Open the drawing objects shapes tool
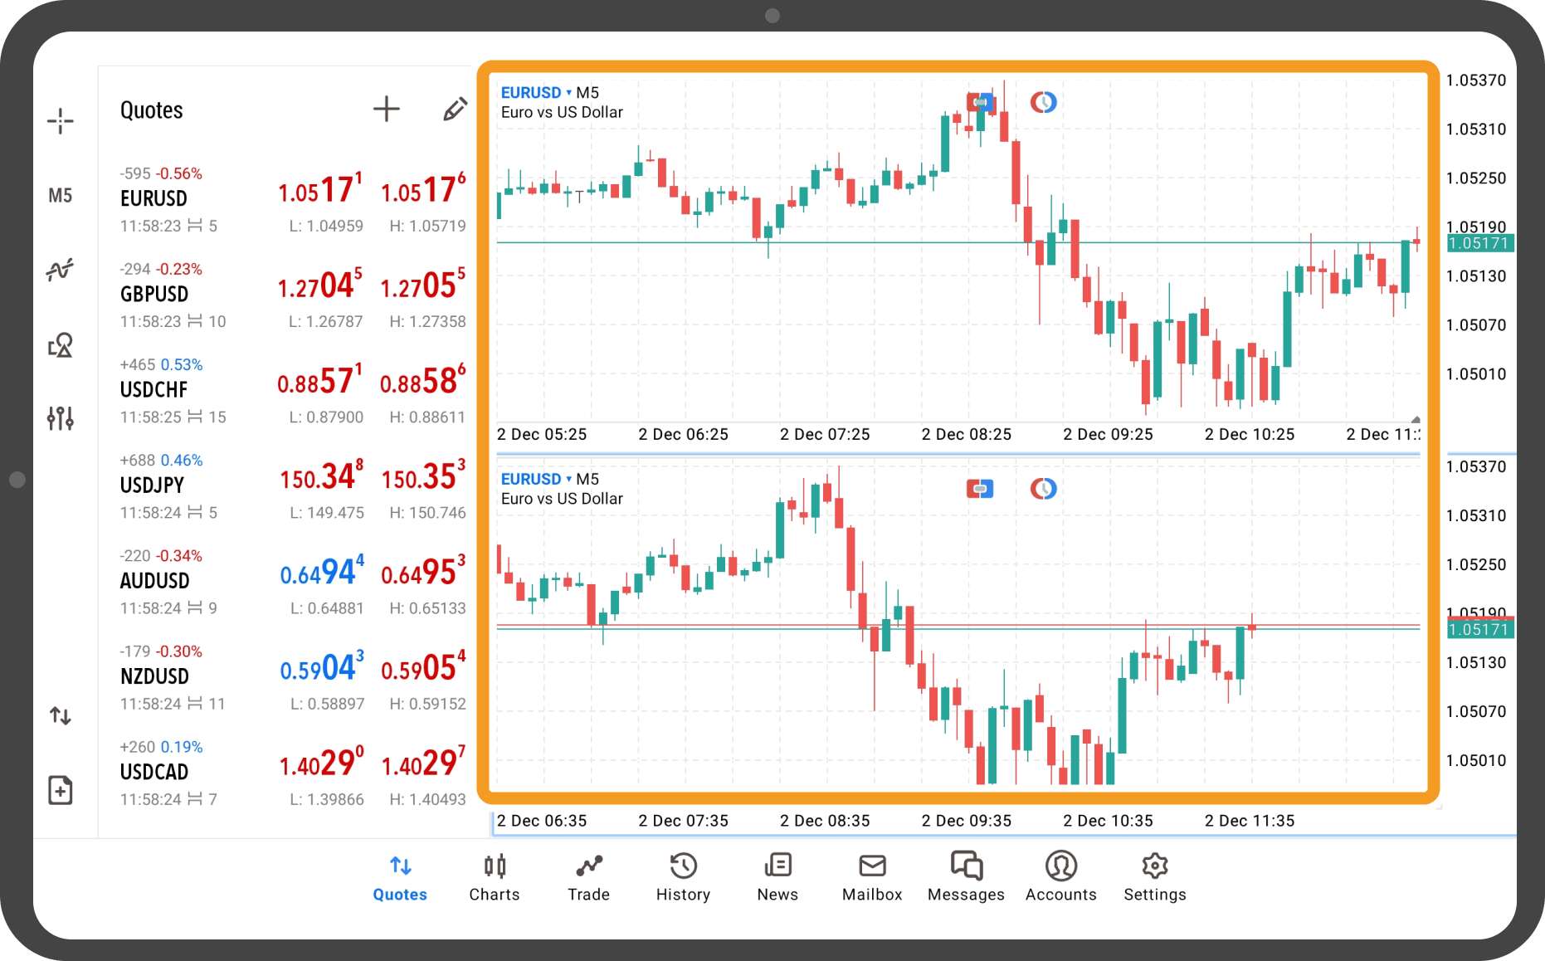This screenshot has width=1545, height=961. click(x=60, y=344)
